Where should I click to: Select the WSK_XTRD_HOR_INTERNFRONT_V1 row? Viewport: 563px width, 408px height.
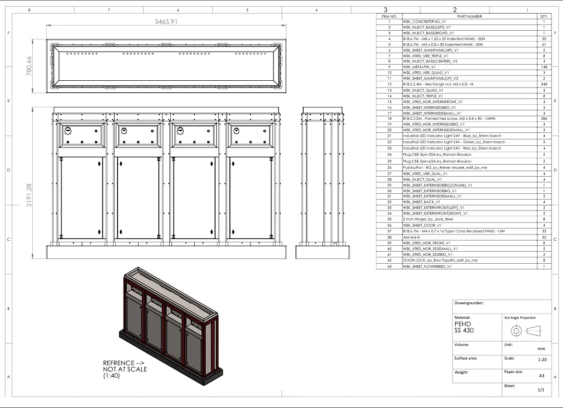click(x=464, y=102)
